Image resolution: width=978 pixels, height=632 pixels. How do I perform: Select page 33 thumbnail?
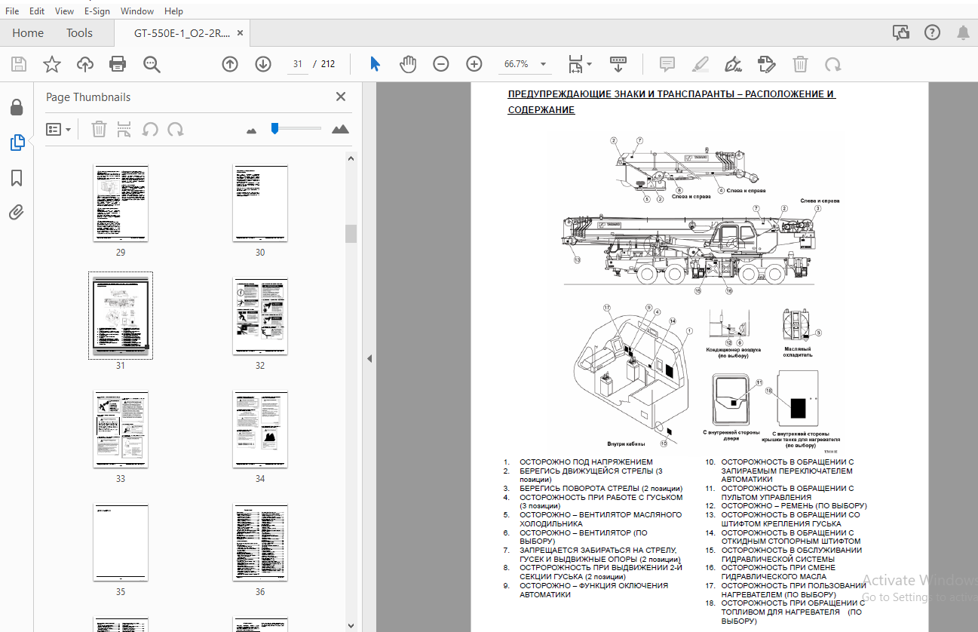tap(121, 429)
